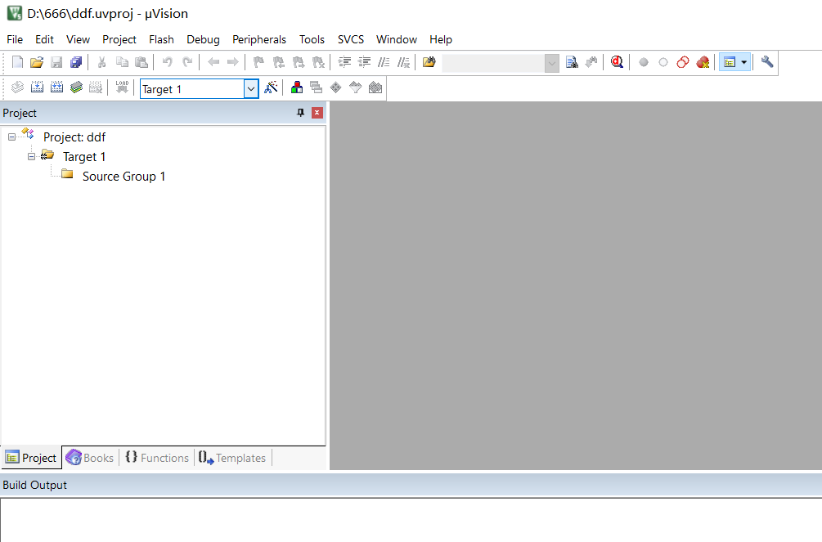Open the File menu
Screen dimensions: 822x542
point(15,39)
